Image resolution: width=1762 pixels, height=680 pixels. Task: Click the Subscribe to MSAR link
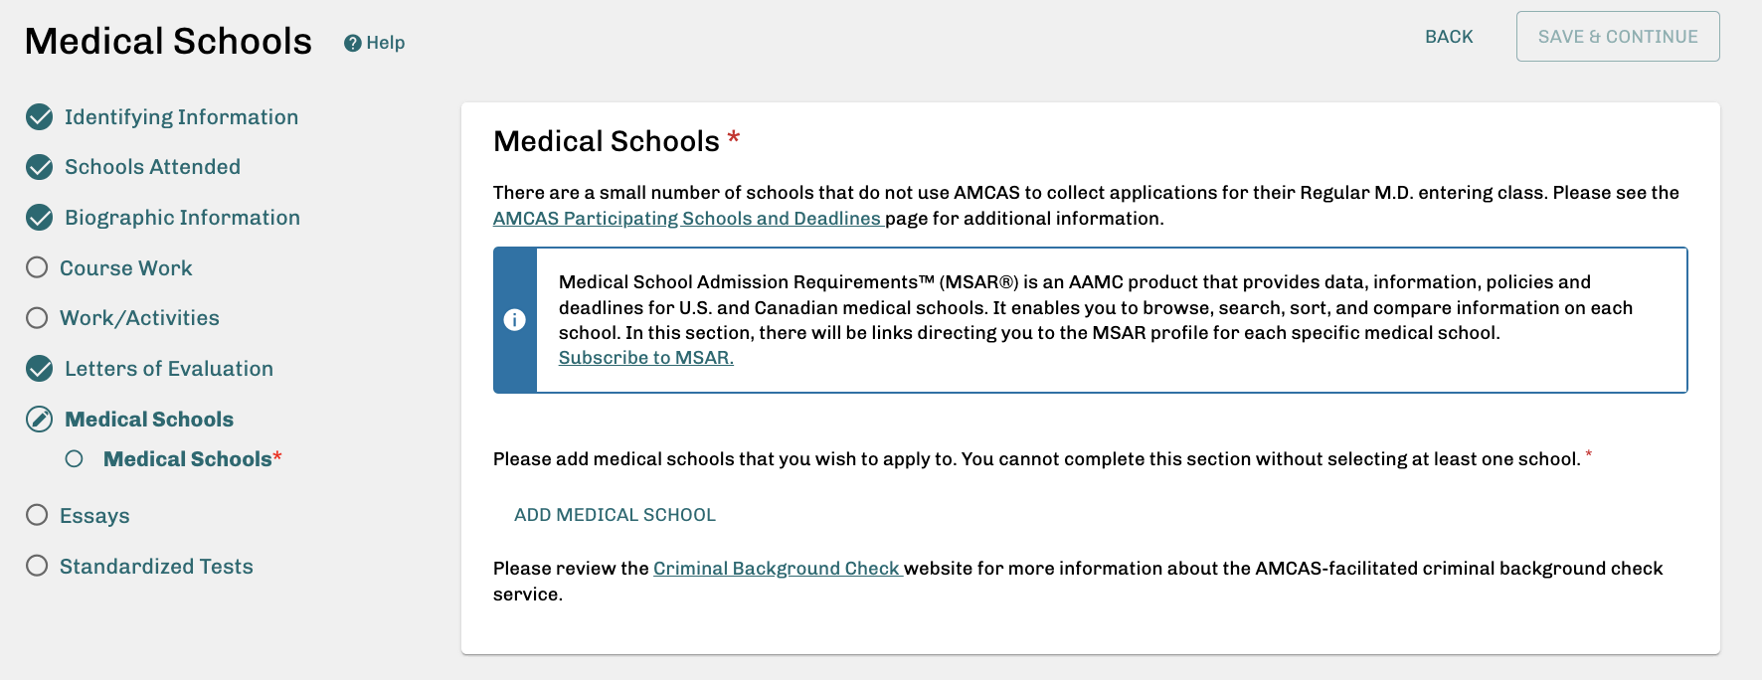(x=645, y=357)
